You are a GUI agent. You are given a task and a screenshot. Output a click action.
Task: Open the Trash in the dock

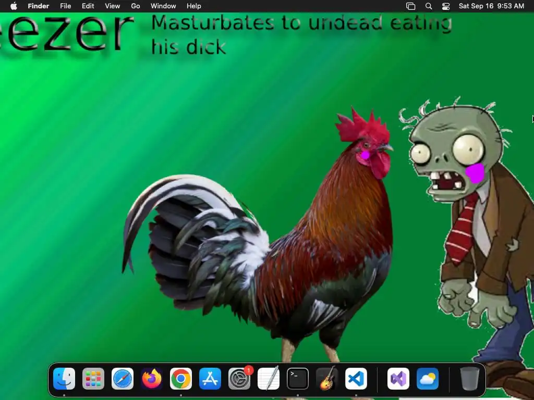470,379
